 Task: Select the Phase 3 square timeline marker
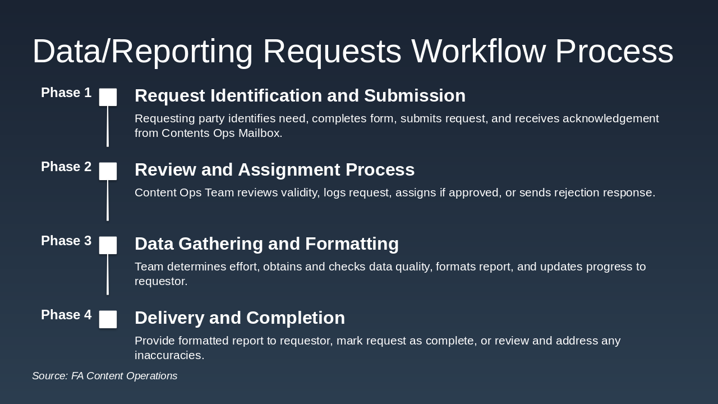pos(108,245)
